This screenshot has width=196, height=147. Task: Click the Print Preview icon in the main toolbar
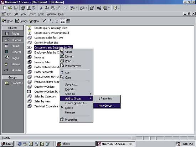pos(29,8)
